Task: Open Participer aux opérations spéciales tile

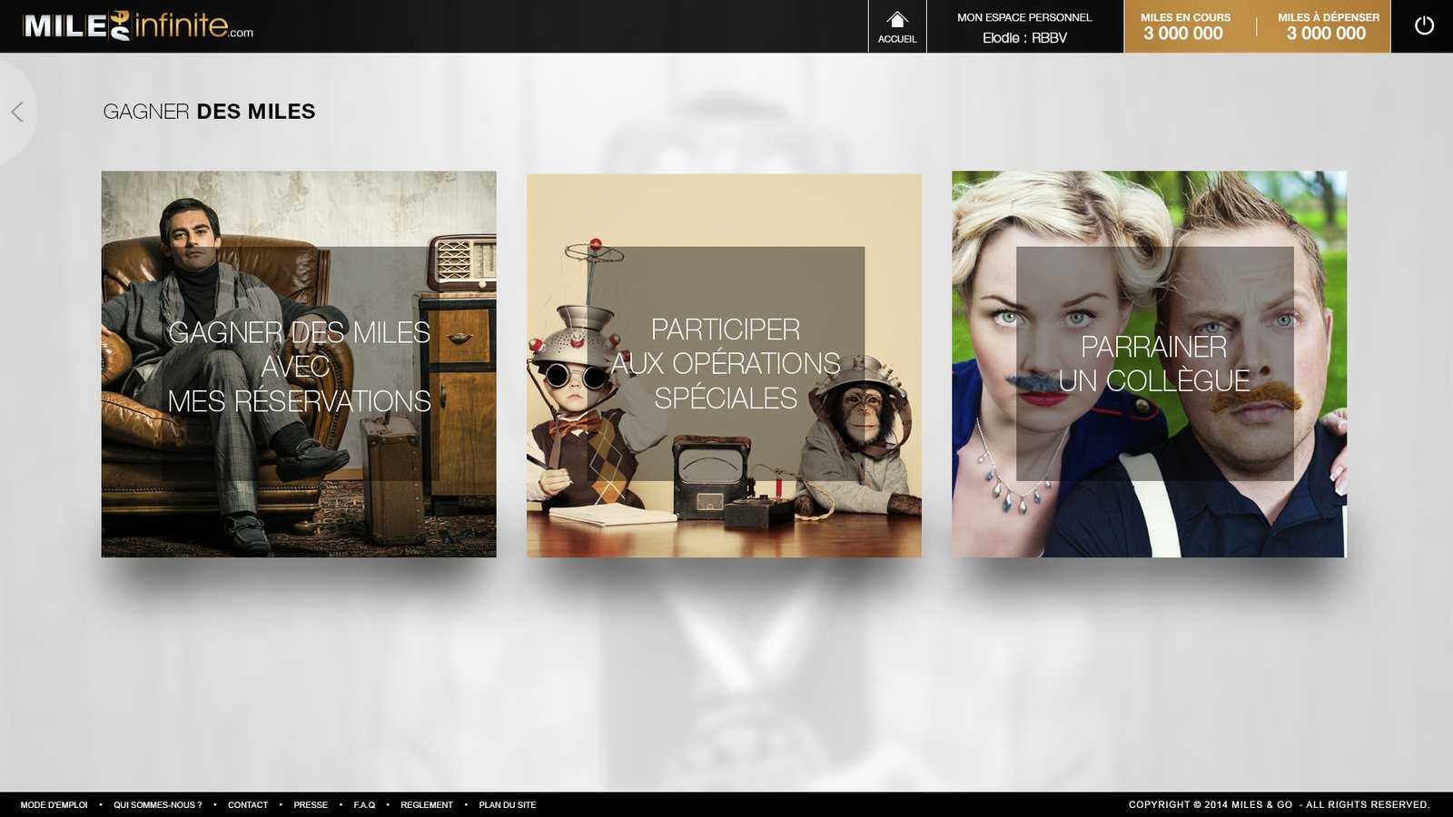Action: (724, 364)
